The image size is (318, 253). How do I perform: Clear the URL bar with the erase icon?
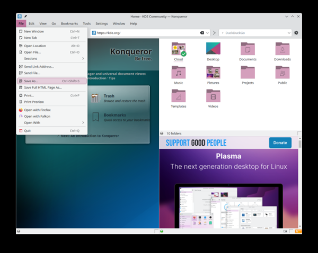(x=202, y=33)
